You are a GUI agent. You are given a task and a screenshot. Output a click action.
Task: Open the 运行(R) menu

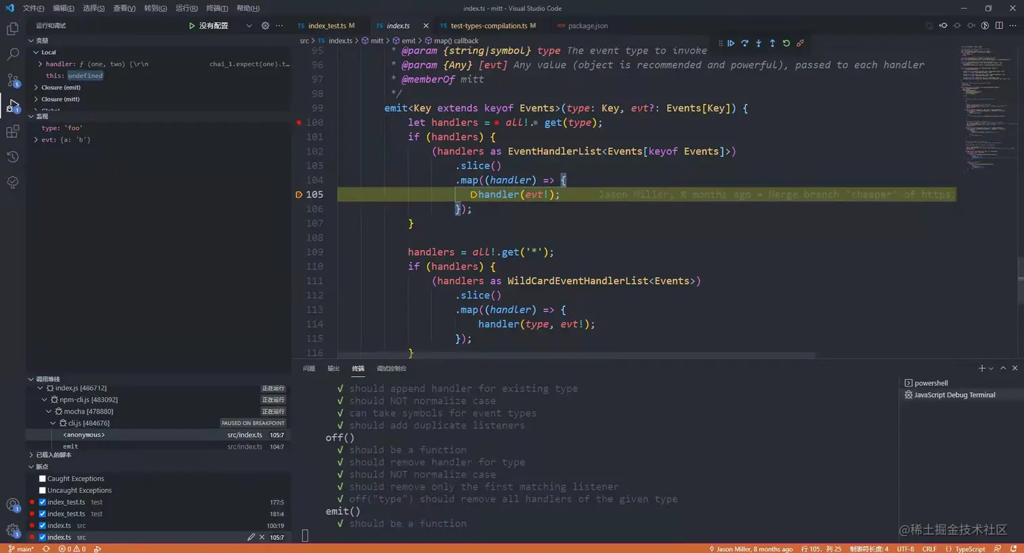186,8
